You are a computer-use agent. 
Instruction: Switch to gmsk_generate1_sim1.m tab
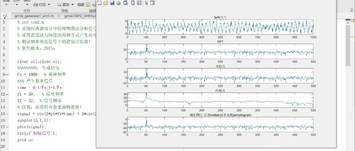click(34, 16)
